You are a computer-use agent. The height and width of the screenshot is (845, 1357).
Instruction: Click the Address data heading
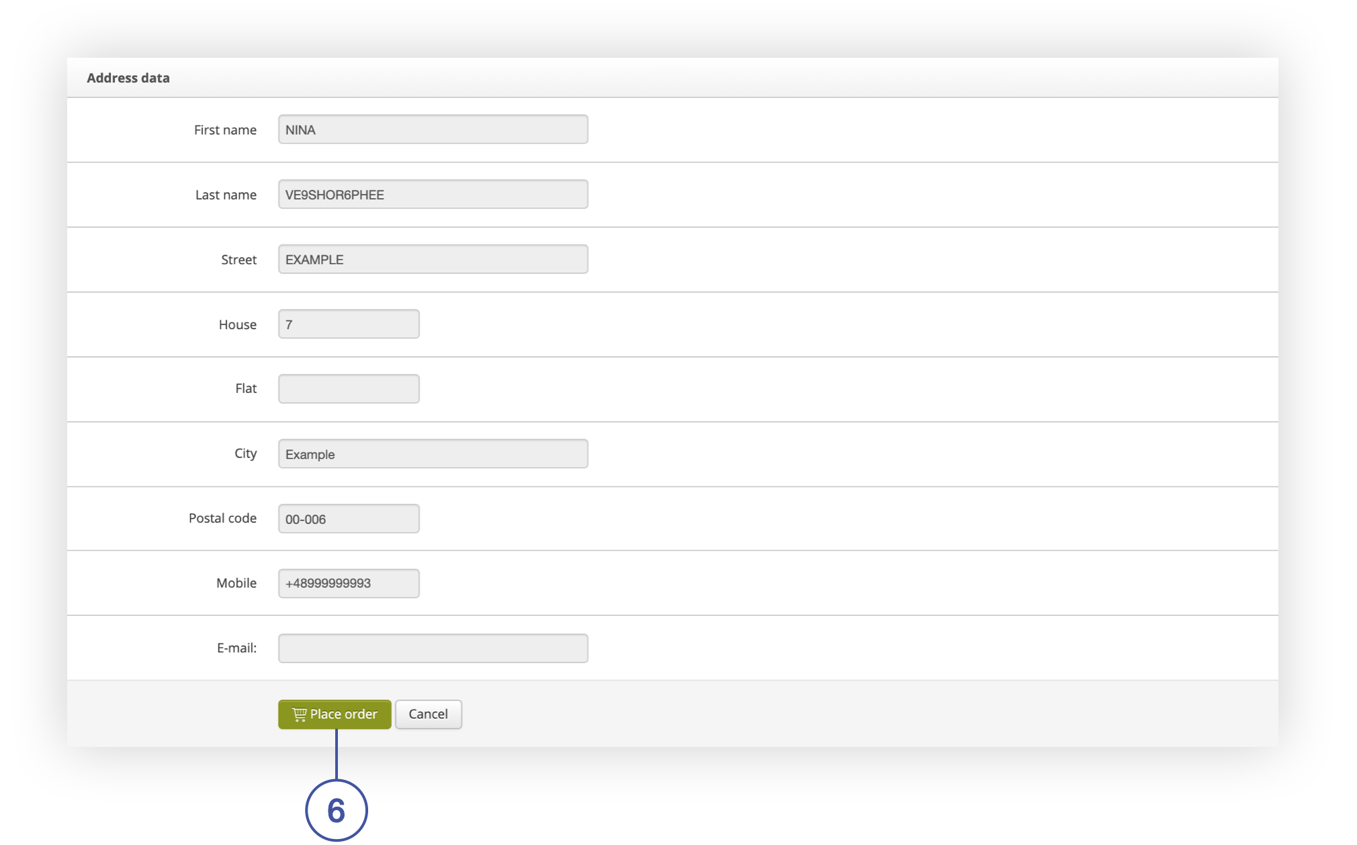(128, 78)
